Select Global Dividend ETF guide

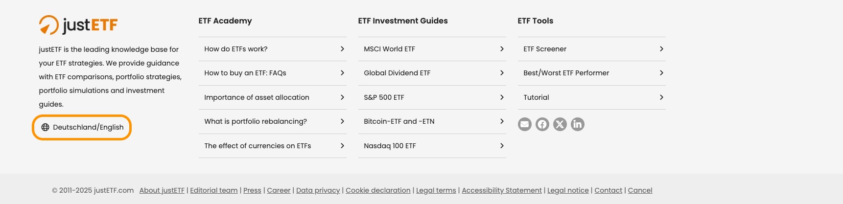tap(397, 73)
